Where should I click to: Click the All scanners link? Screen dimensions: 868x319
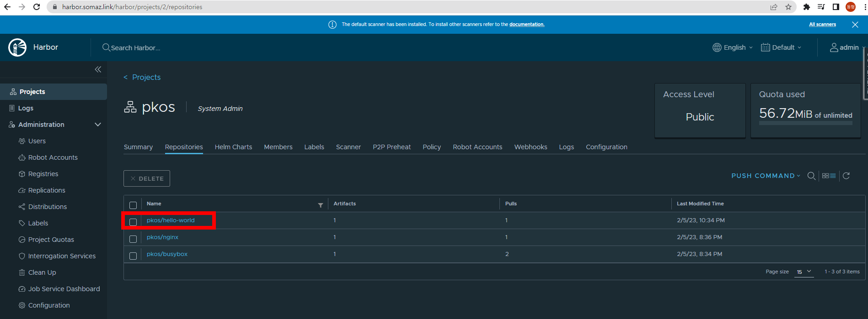coord(822,25)
